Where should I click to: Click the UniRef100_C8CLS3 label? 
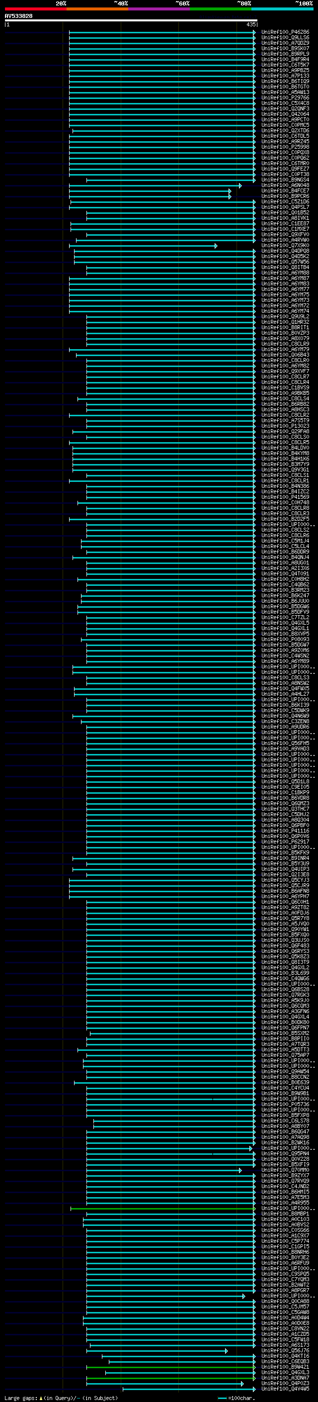(285, 678)
